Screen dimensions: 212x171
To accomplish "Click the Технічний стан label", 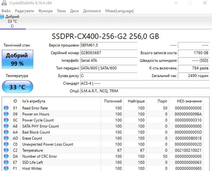I will point(17,45).
